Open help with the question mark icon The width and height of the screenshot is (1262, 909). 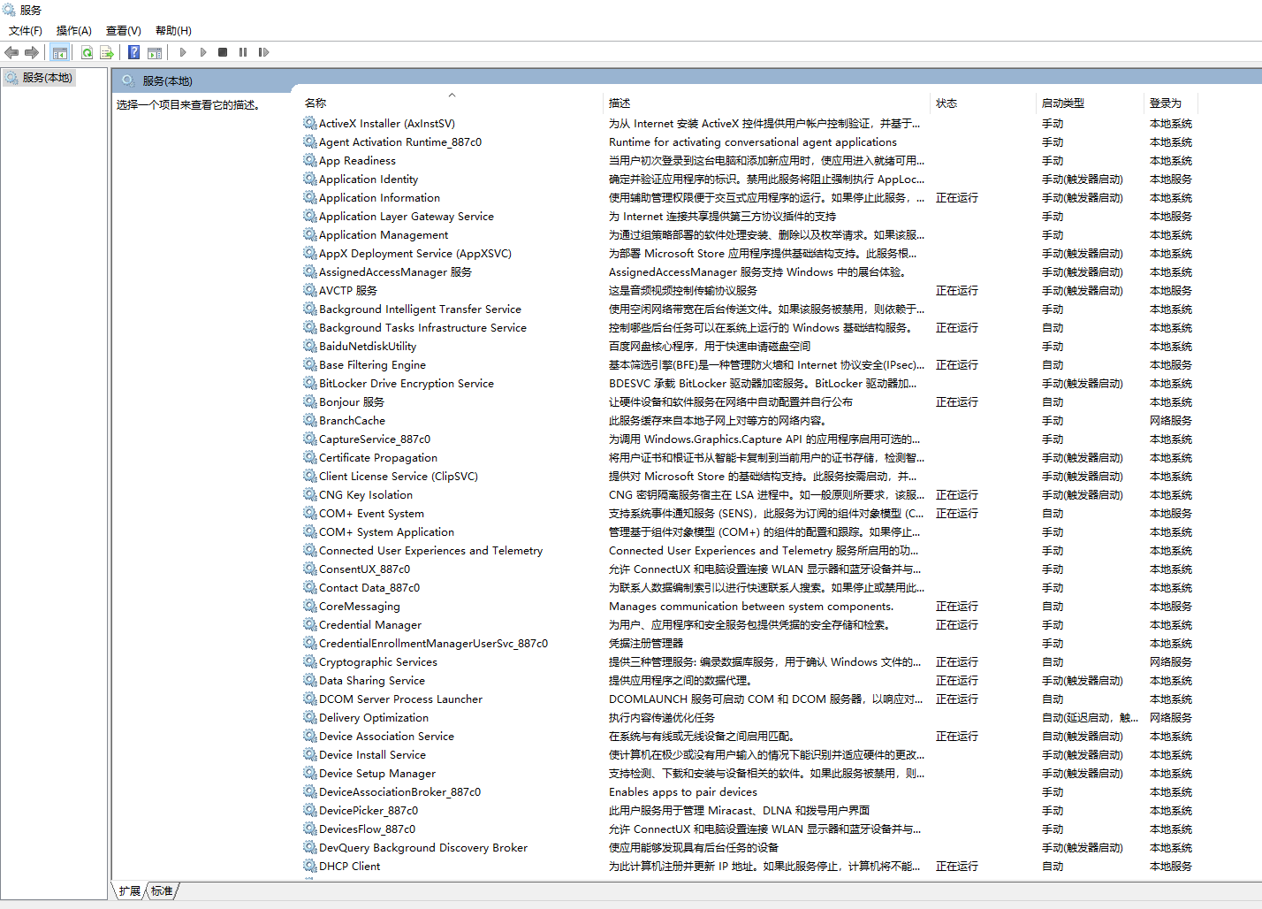[x=133, y=53]
